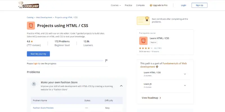Open the Learn HTML / CSS prerequisite course
The width and height of the screenshot is (225, 112).
[x=159, y=38]
